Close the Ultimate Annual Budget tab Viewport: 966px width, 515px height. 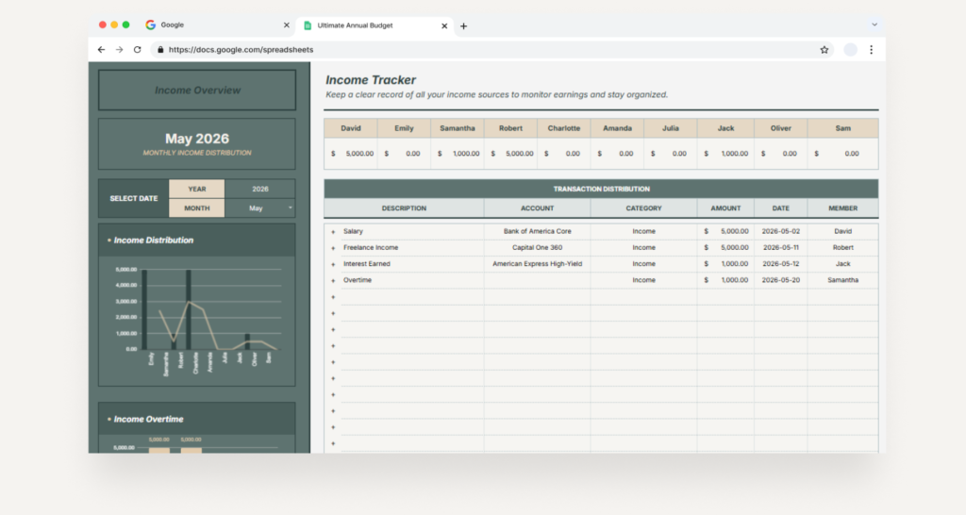[444, 25]
